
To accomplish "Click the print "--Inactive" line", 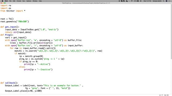I will point(38,70).
